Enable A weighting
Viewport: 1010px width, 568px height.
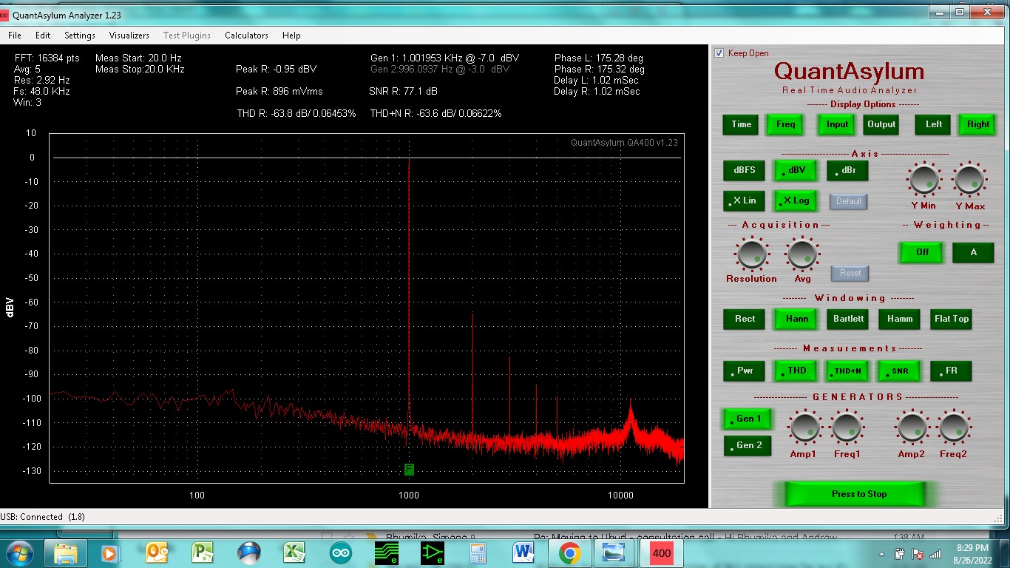click(x=973, y=252)
